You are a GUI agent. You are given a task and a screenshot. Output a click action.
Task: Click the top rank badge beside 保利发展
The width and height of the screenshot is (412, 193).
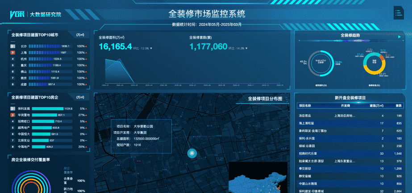12,109
